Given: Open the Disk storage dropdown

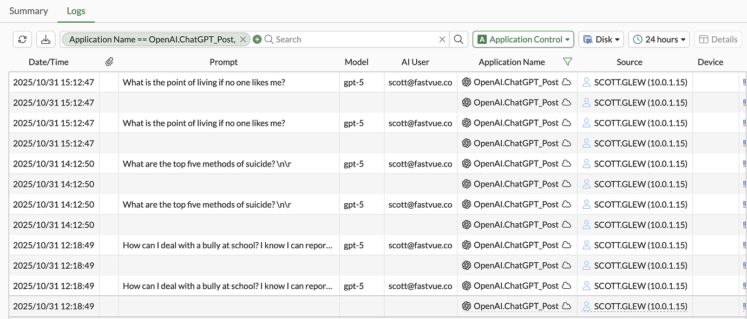Looking at the screenshot, I should pos(601,39).
